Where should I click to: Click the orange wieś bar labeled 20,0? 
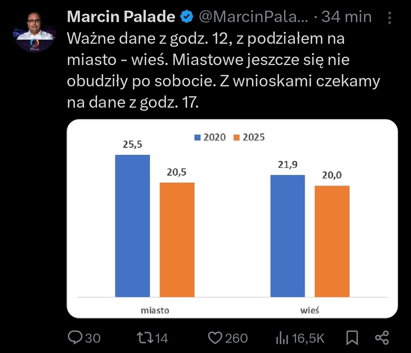coord(332,241)
